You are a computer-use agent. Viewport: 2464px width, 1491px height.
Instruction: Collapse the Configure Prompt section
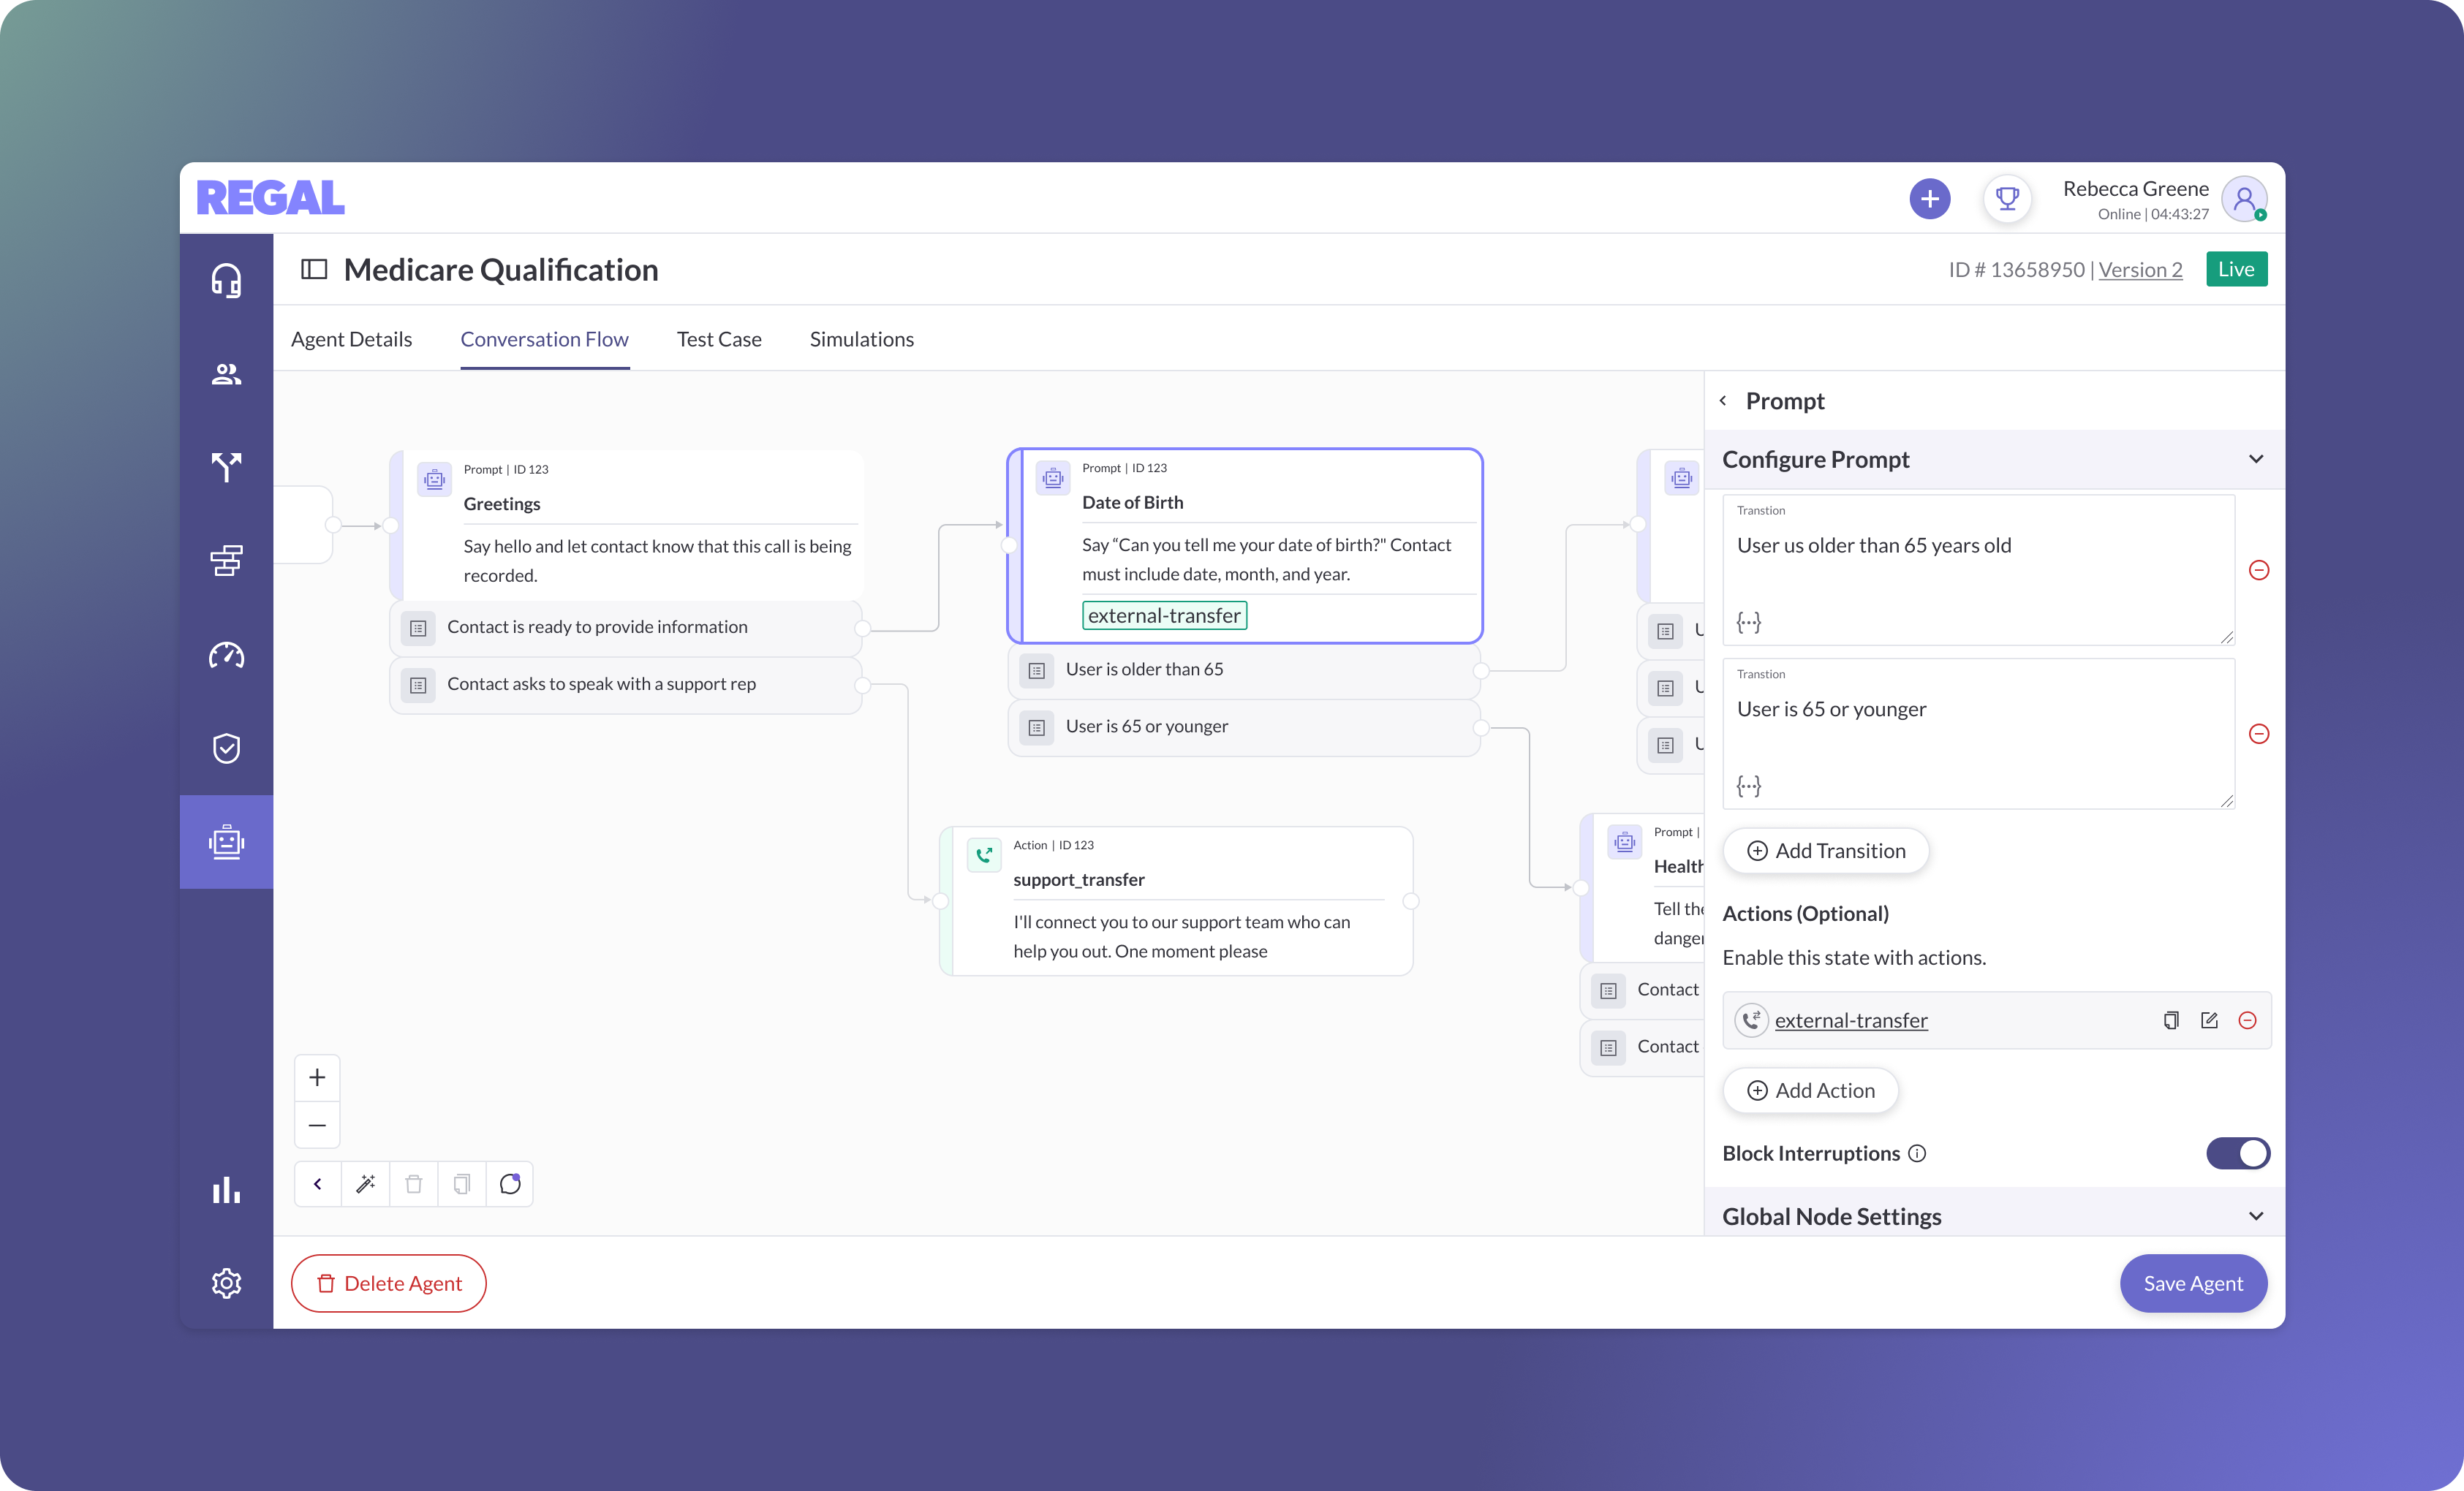click(2255, 460)
